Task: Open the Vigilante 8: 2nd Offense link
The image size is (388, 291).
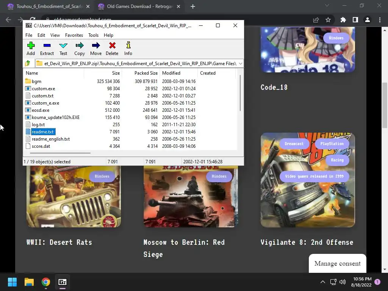Action: 307,242
